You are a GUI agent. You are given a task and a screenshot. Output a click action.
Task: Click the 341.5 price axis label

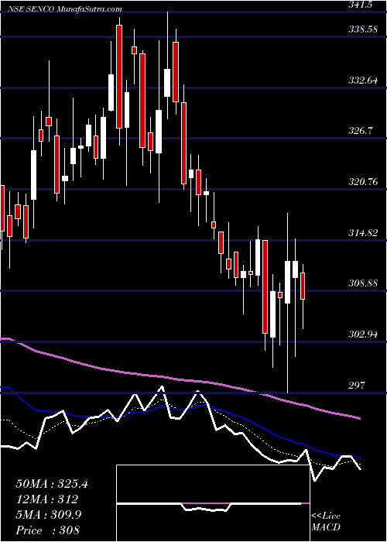(x=362, y=5)
